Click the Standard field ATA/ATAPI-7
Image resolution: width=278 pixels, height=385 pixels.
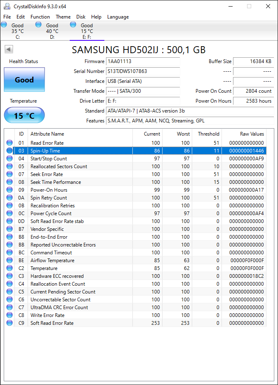click(190, 111)
